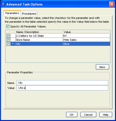Screen dimensions: 116x121
Task: Open the Help button
Action: click(x=106, y=115)
